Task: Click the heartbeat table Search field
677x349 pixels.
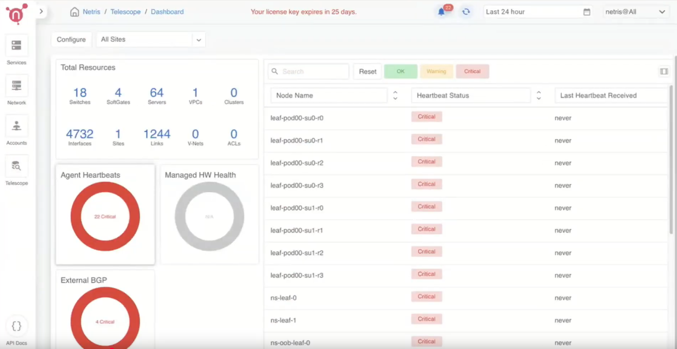Action: click(308, 71)
